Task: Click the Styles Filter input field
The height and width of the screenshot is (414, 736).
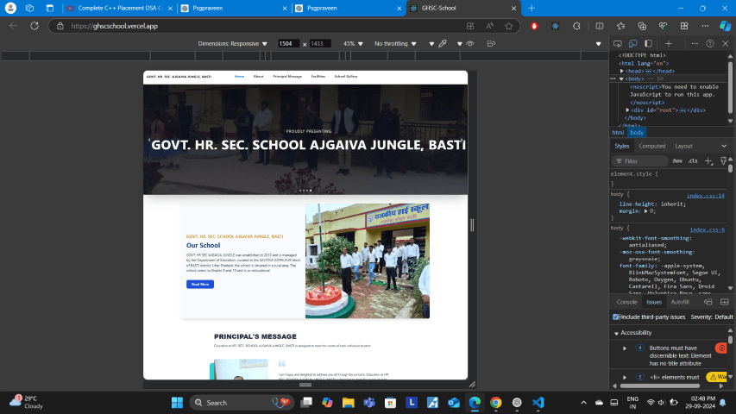Action: click(x=640, y=161)
